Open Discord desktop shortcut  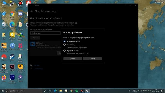(20, 15)
